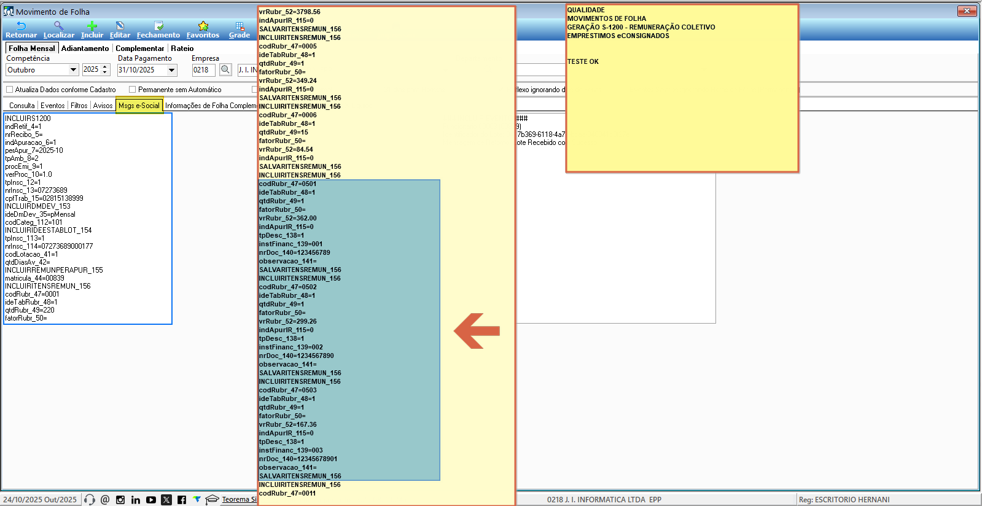Click the Empresa magnifier lookup button
This screenshot has width=982, height=506.
point(225,70)
